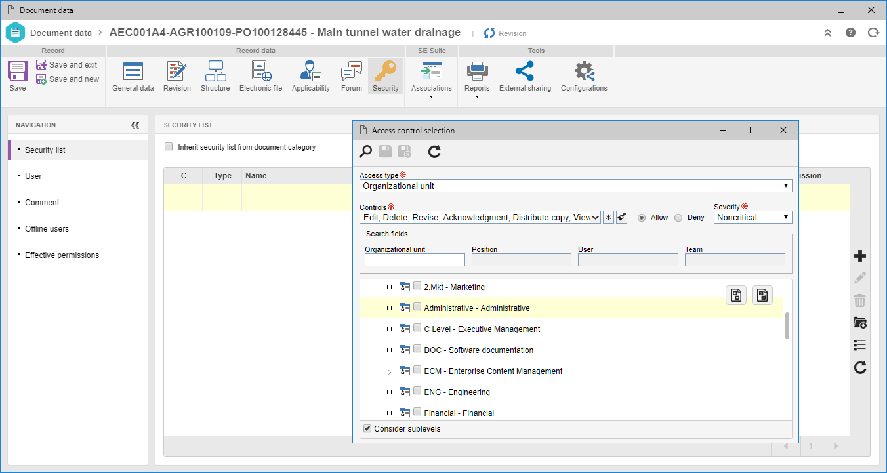
Task: Click the Save floppy disk icon
Action: [x=18, y=71]
